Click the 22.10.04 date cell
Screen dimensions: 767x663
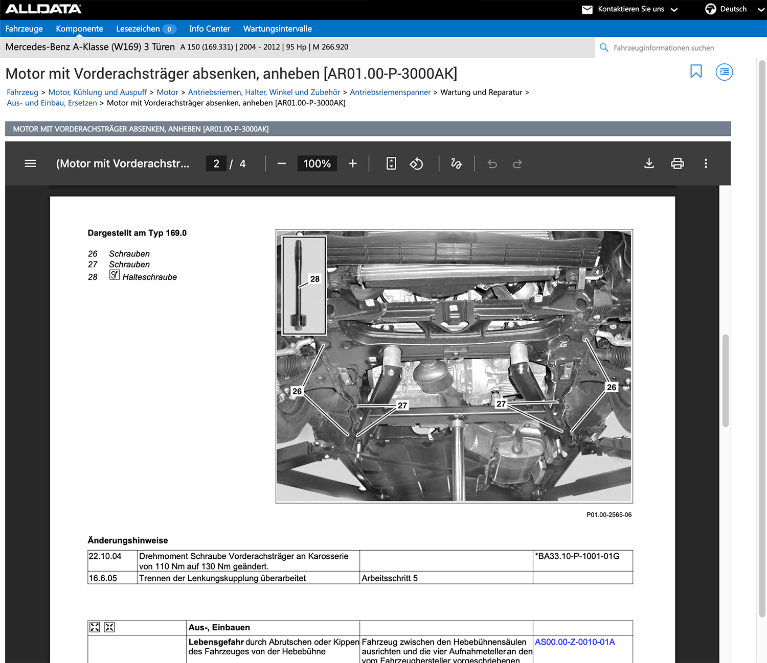point(112,560)
